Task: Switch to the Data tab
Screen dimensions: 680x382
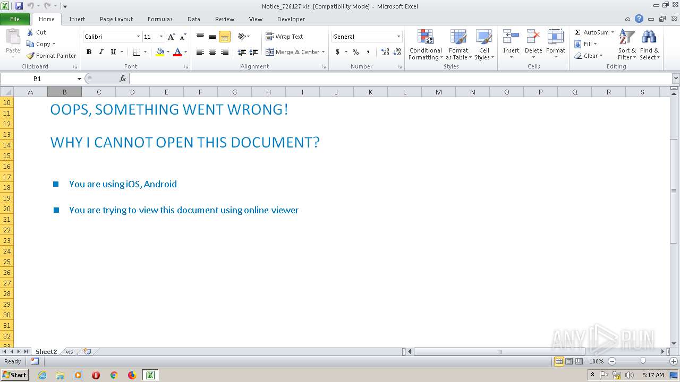Action: coord(194,19)
